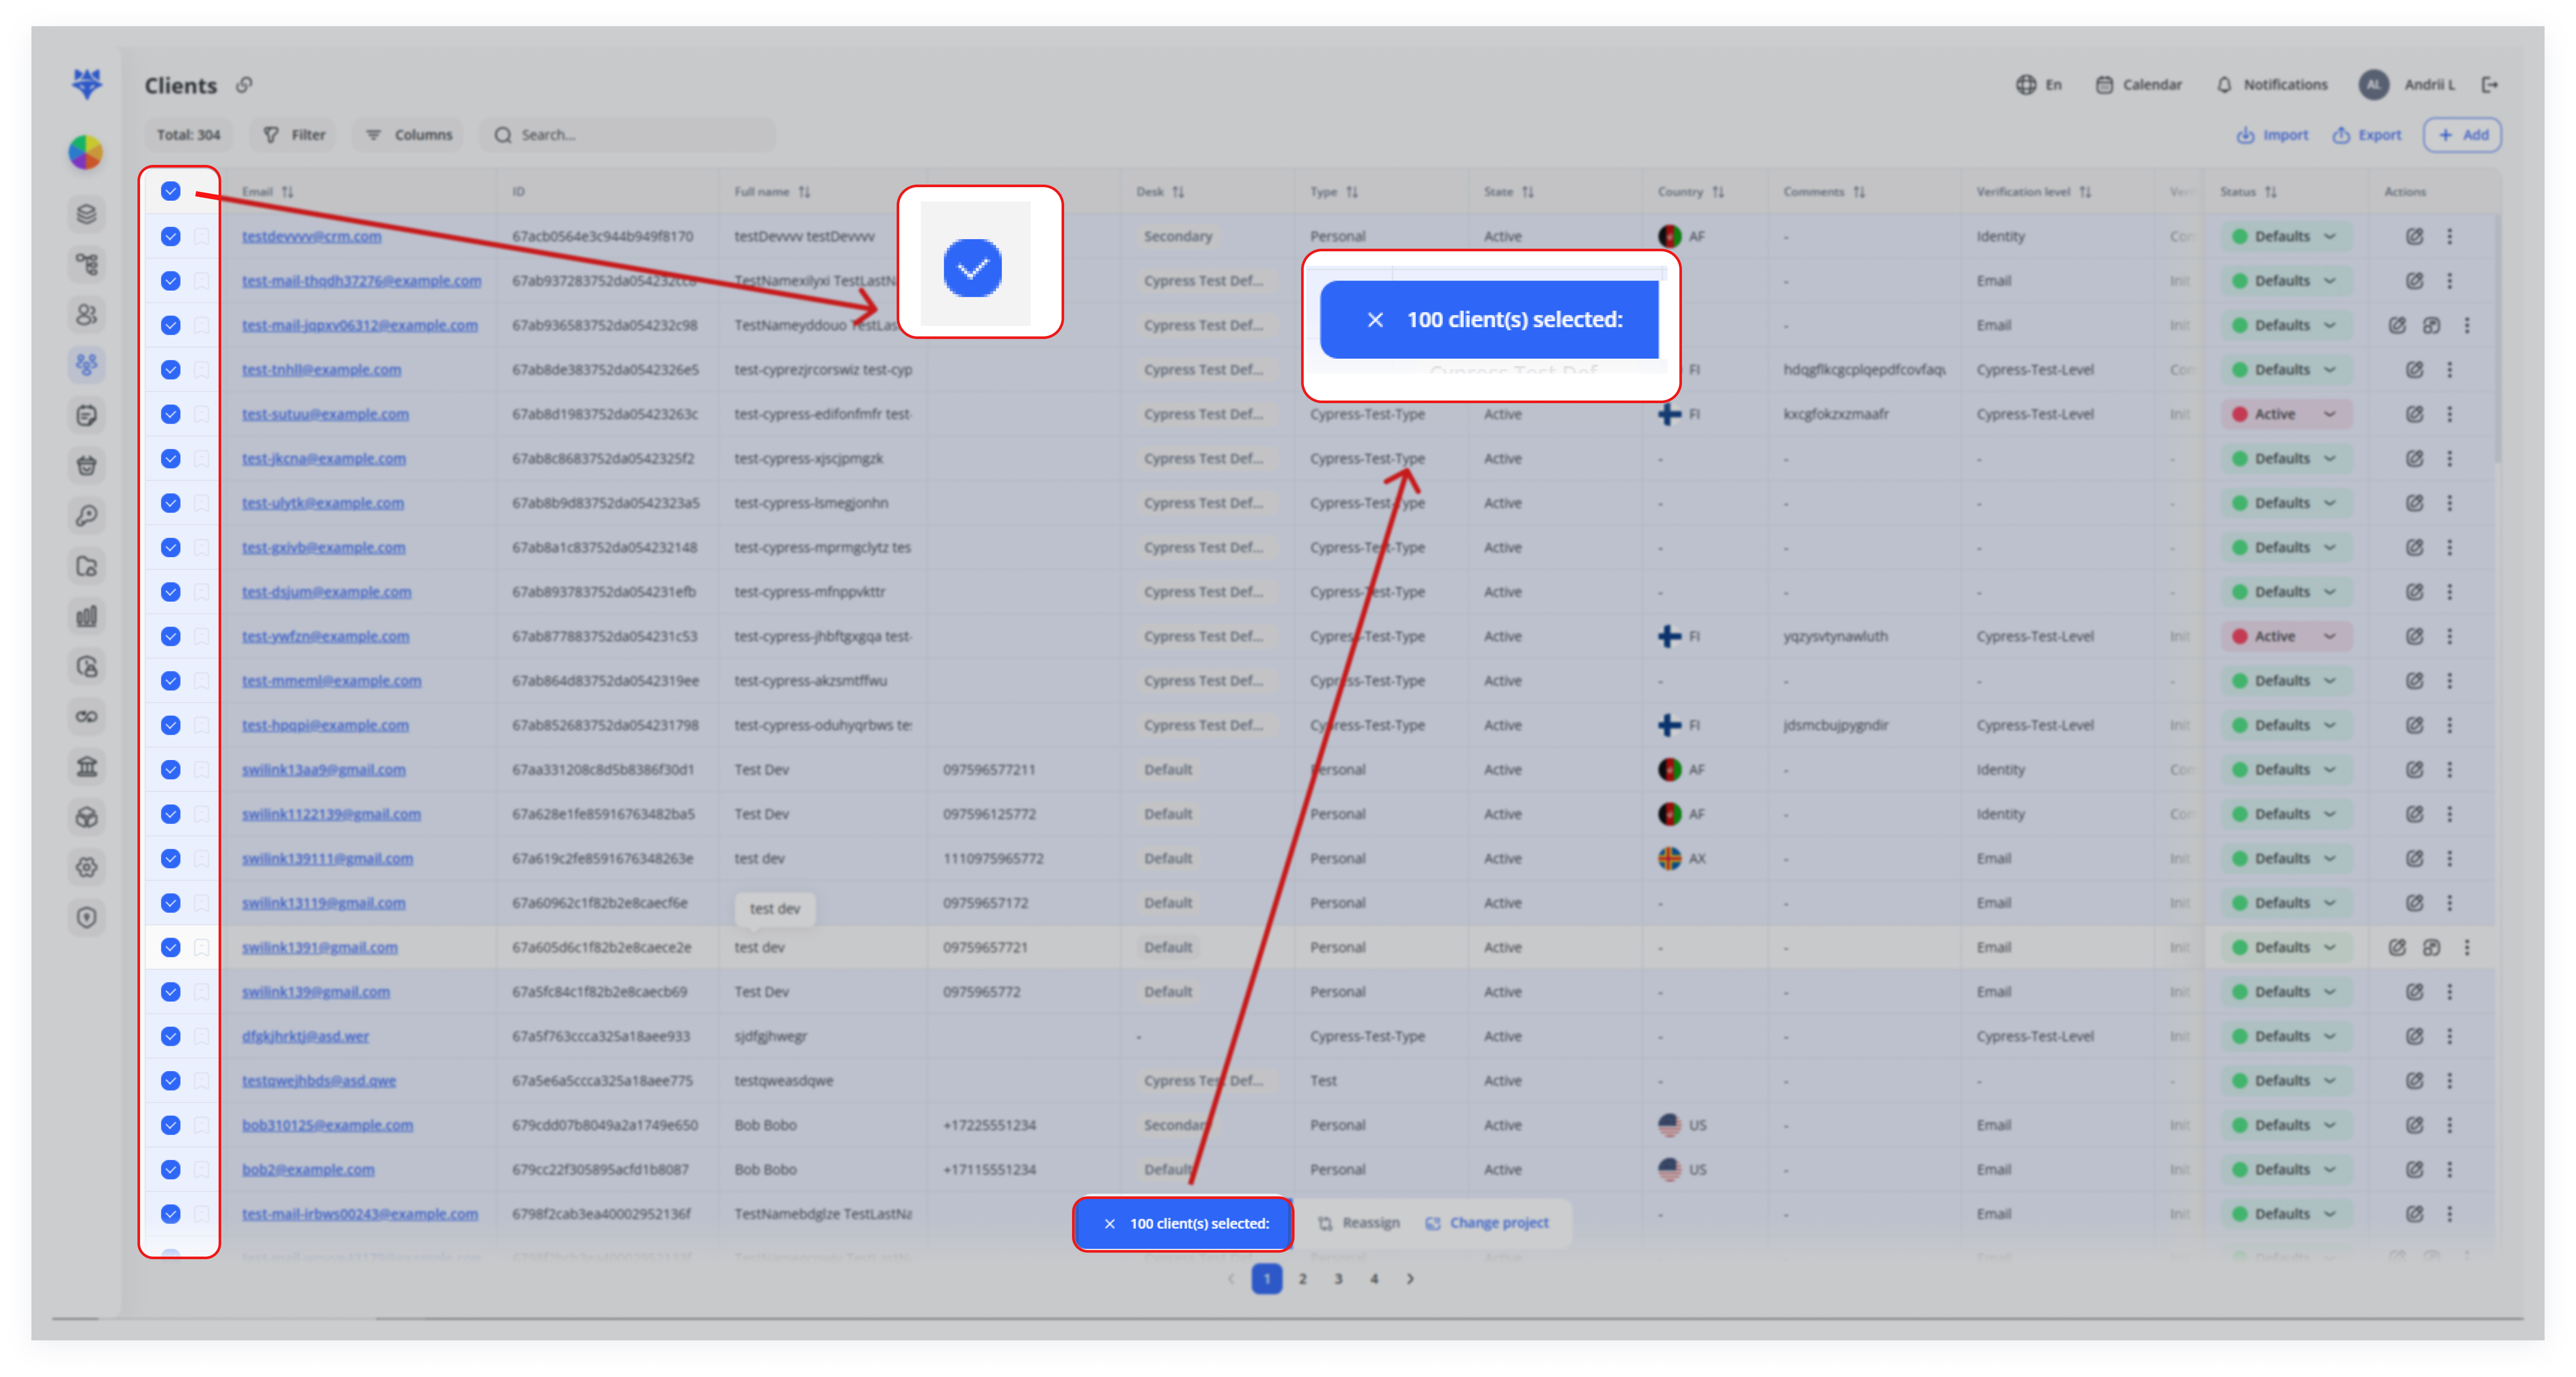
Task: Click edit icon for testdevvvv@crm.com row
Action: [x=2414, y=236]
